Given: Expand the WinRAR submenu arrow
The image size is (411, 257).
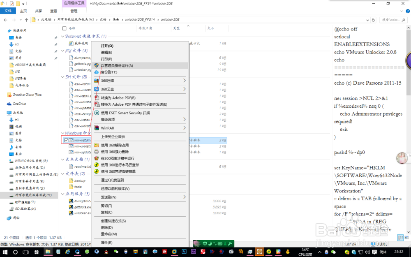Looking at the screenshot, I should [184, 128].
